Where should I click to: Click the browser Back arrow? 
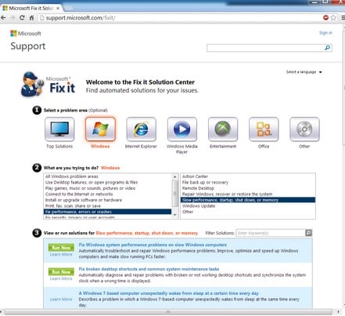pos(3,18)
